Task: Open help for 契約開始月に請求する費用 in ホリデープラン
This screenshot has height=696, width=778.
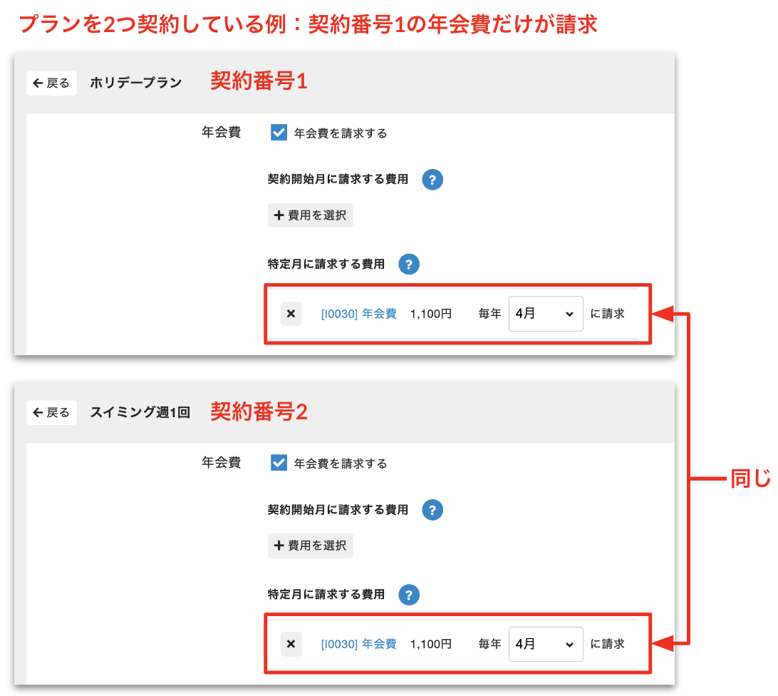Action: tap(432, 180)
